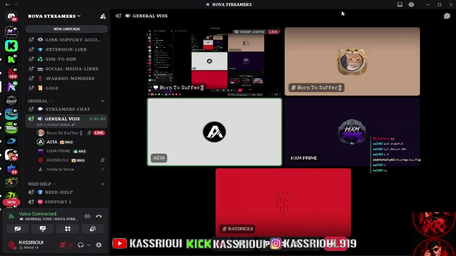Create channel in NEED HELP category
The height and width of the screenshot is (256, 456).
(103, 184)
